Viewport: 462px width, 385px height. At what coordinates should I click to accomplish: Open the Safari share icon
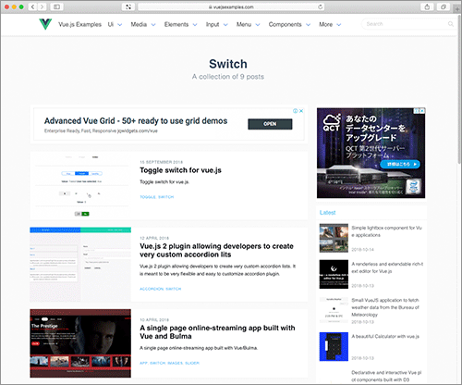[x=427, y=6]
